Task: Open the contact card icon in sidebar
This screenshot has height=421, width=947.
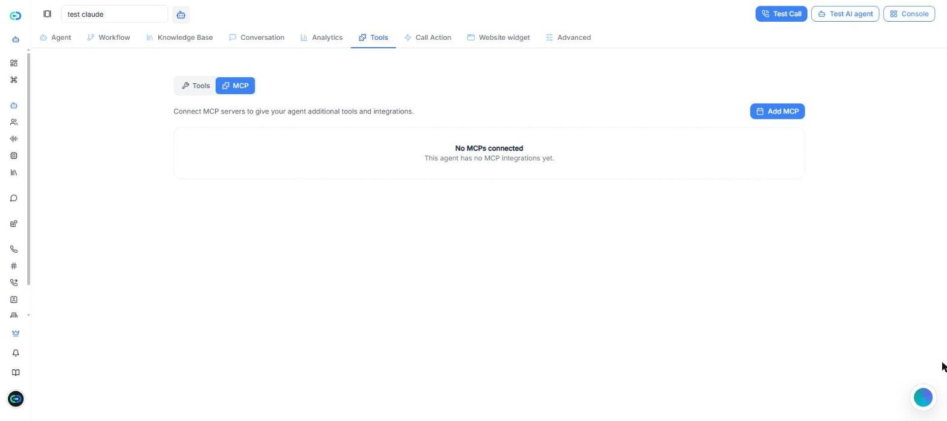Action: tap(14, 300)
